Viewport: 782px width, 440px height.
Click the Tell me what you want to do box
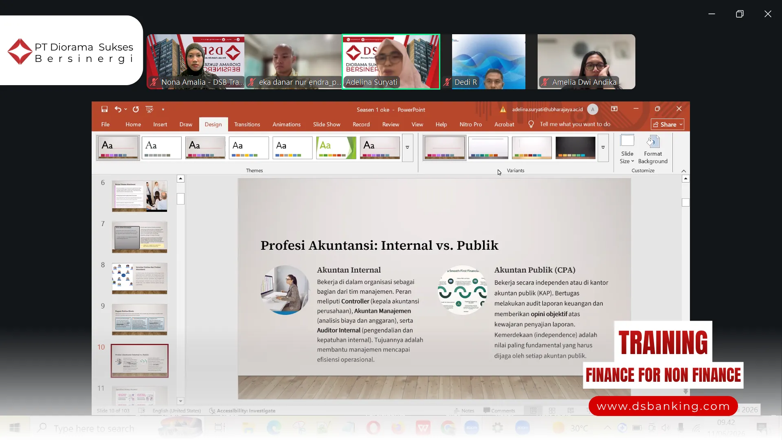(575, 124)
